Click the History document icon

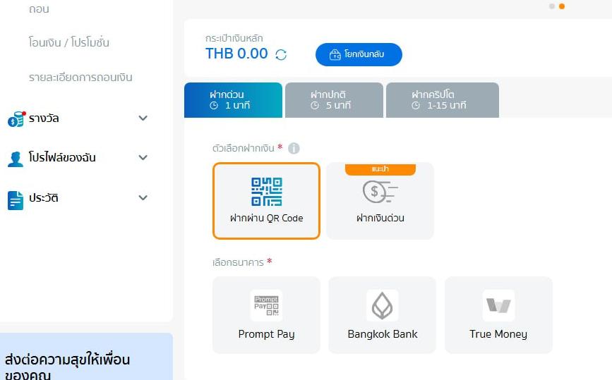[16, 200]
